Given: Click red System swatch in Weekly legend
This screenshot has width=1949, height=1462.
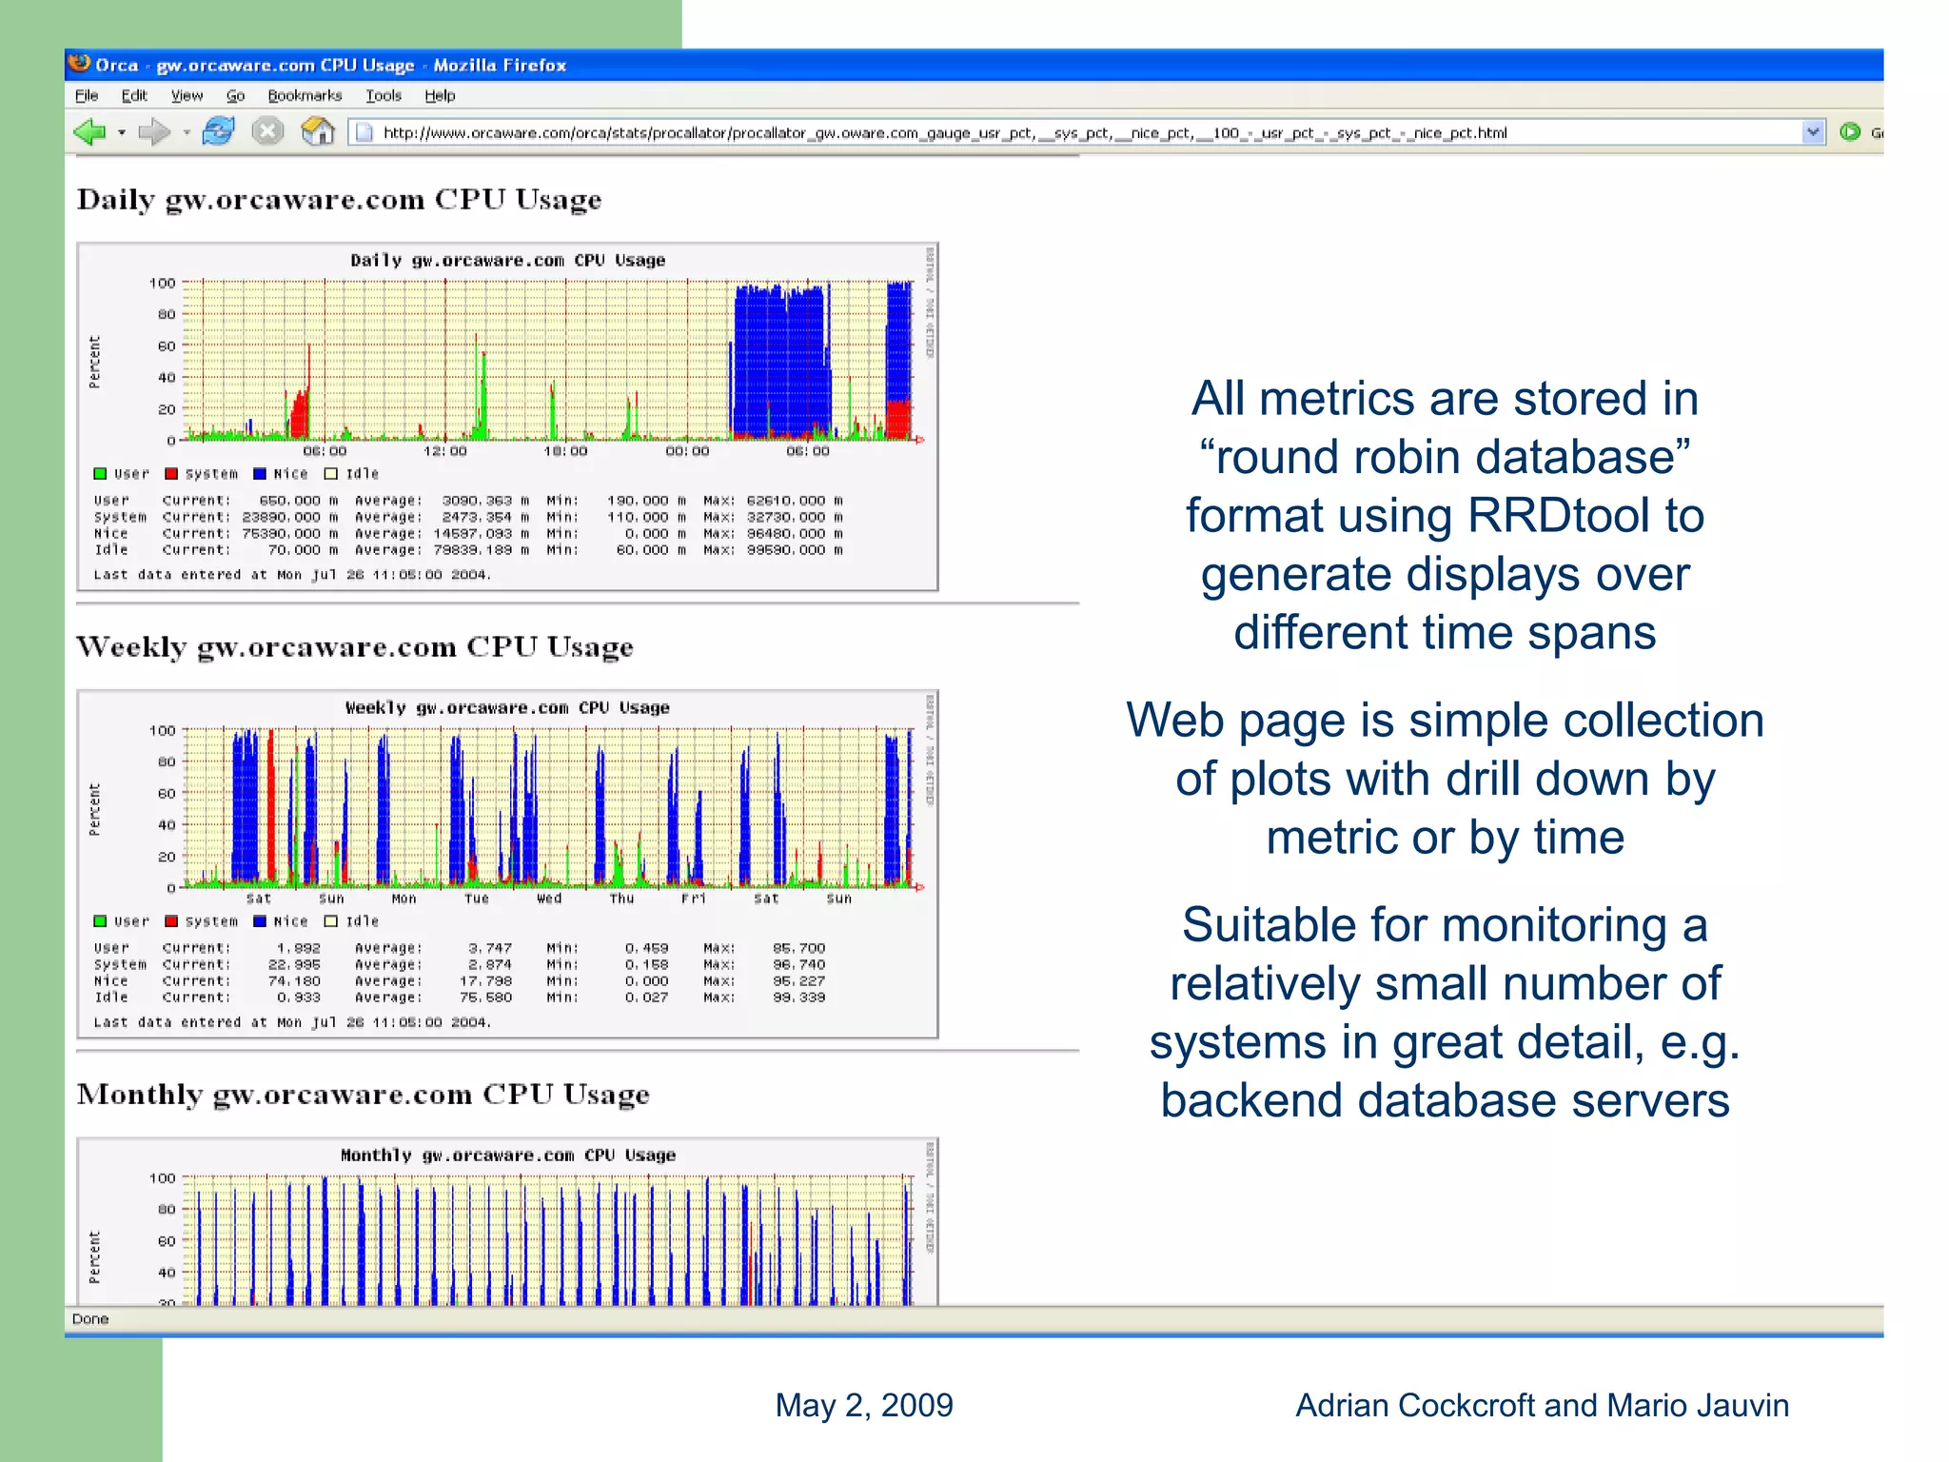Looking at the screenshot, I should click(x=171, y=921).
